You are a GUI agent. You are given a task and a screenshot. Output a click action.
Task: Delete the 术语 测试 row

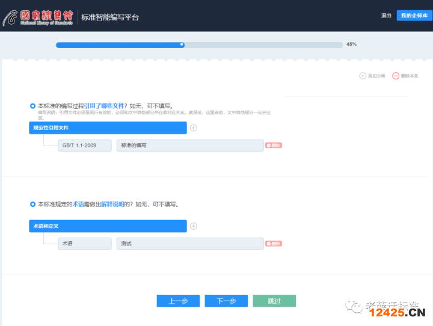274,244
